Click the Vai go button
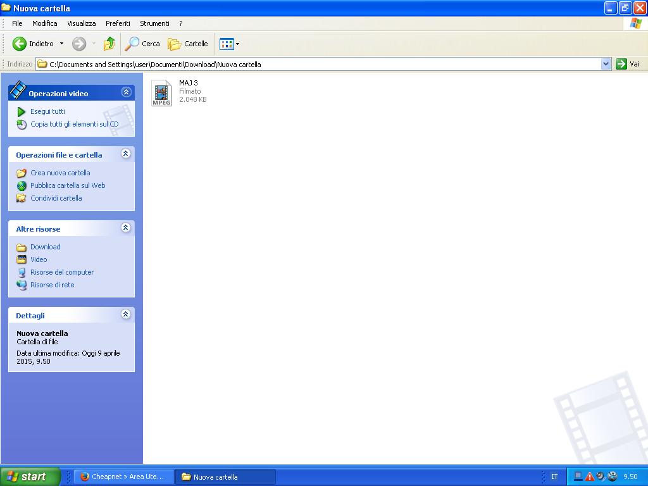 pos(627,64)
